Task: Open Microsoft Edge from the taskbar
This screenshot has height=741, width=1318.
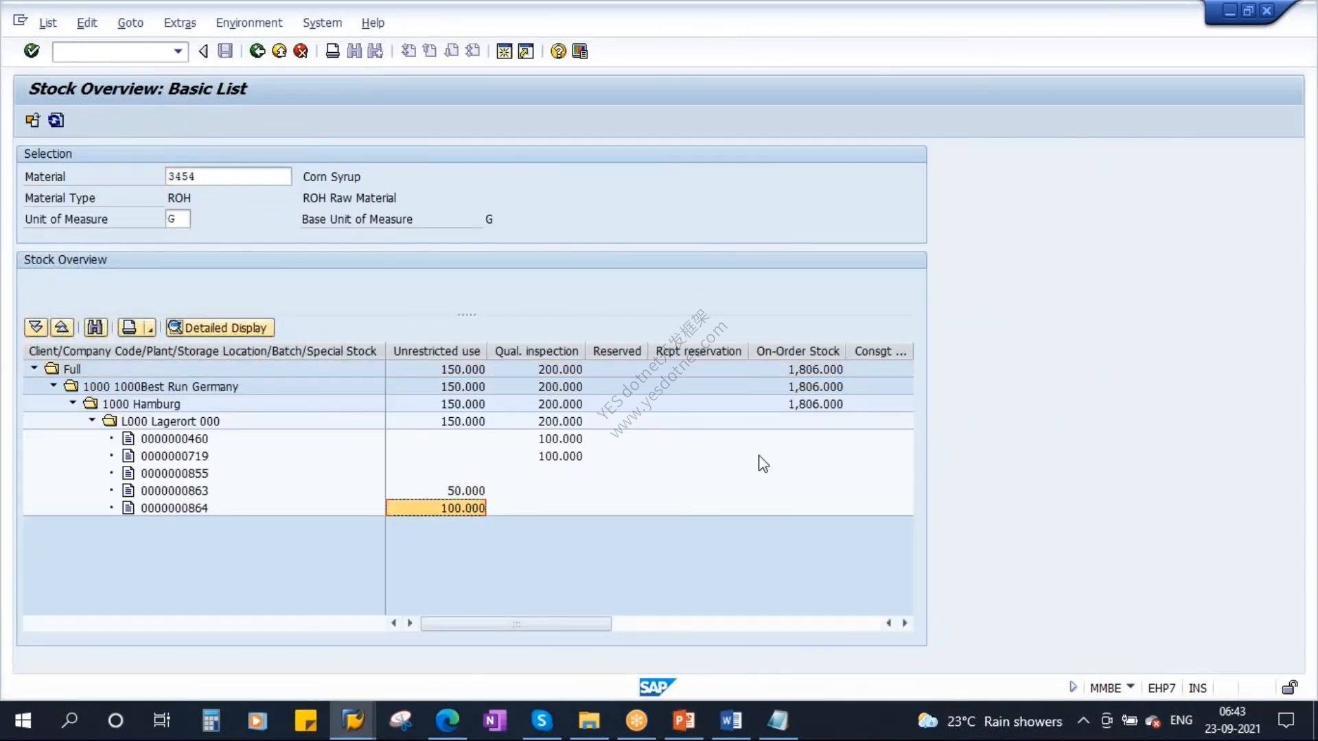Action: pyautogui.click(x=448, y=720)
